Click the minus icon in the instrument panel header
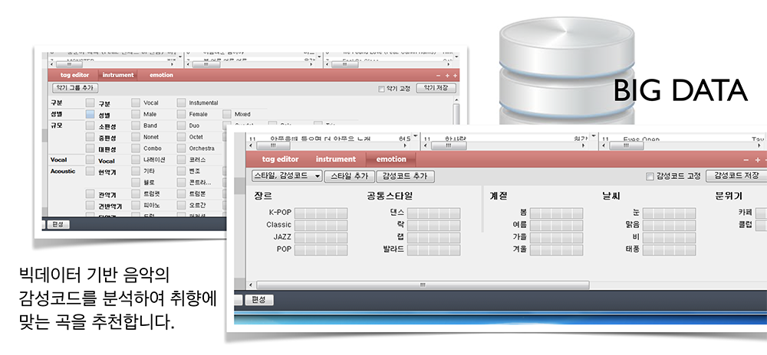Screen dimensions: 767x355 pyautogui.click(x=437, y=76)
